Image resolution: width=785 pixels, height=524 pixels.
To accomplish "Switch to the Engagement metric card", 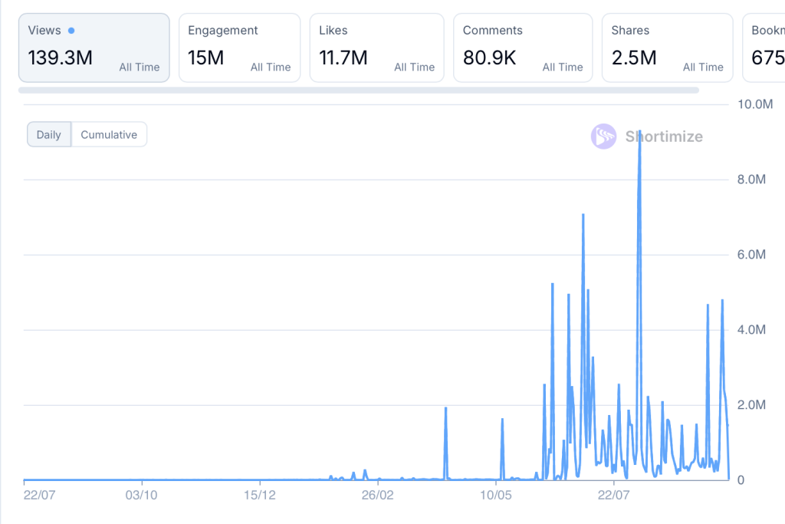I will click(x=239, y=48).
